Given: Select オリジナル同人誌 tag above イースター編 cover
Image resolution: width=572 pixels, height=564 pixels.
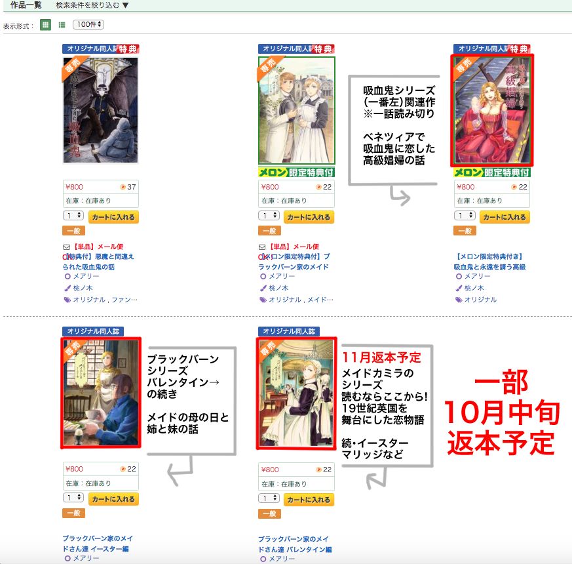Looking at the screenshot, I should point(94,331).
